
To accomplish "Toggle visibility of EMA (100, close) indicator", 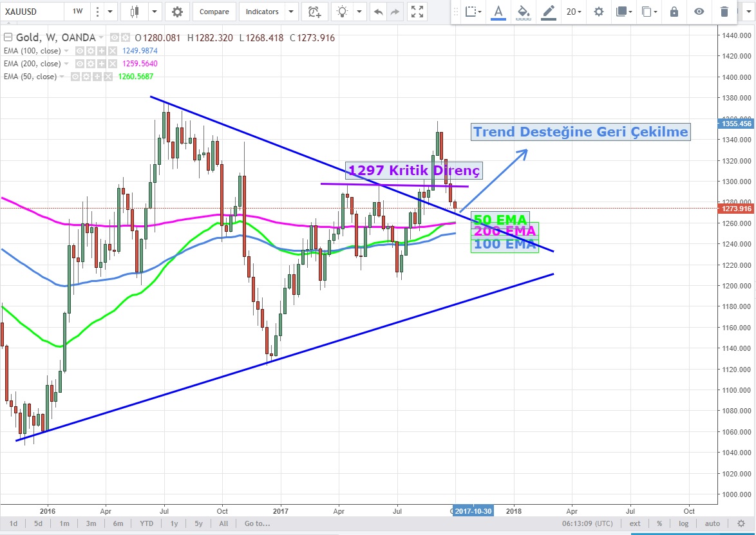I will [80, 50].
